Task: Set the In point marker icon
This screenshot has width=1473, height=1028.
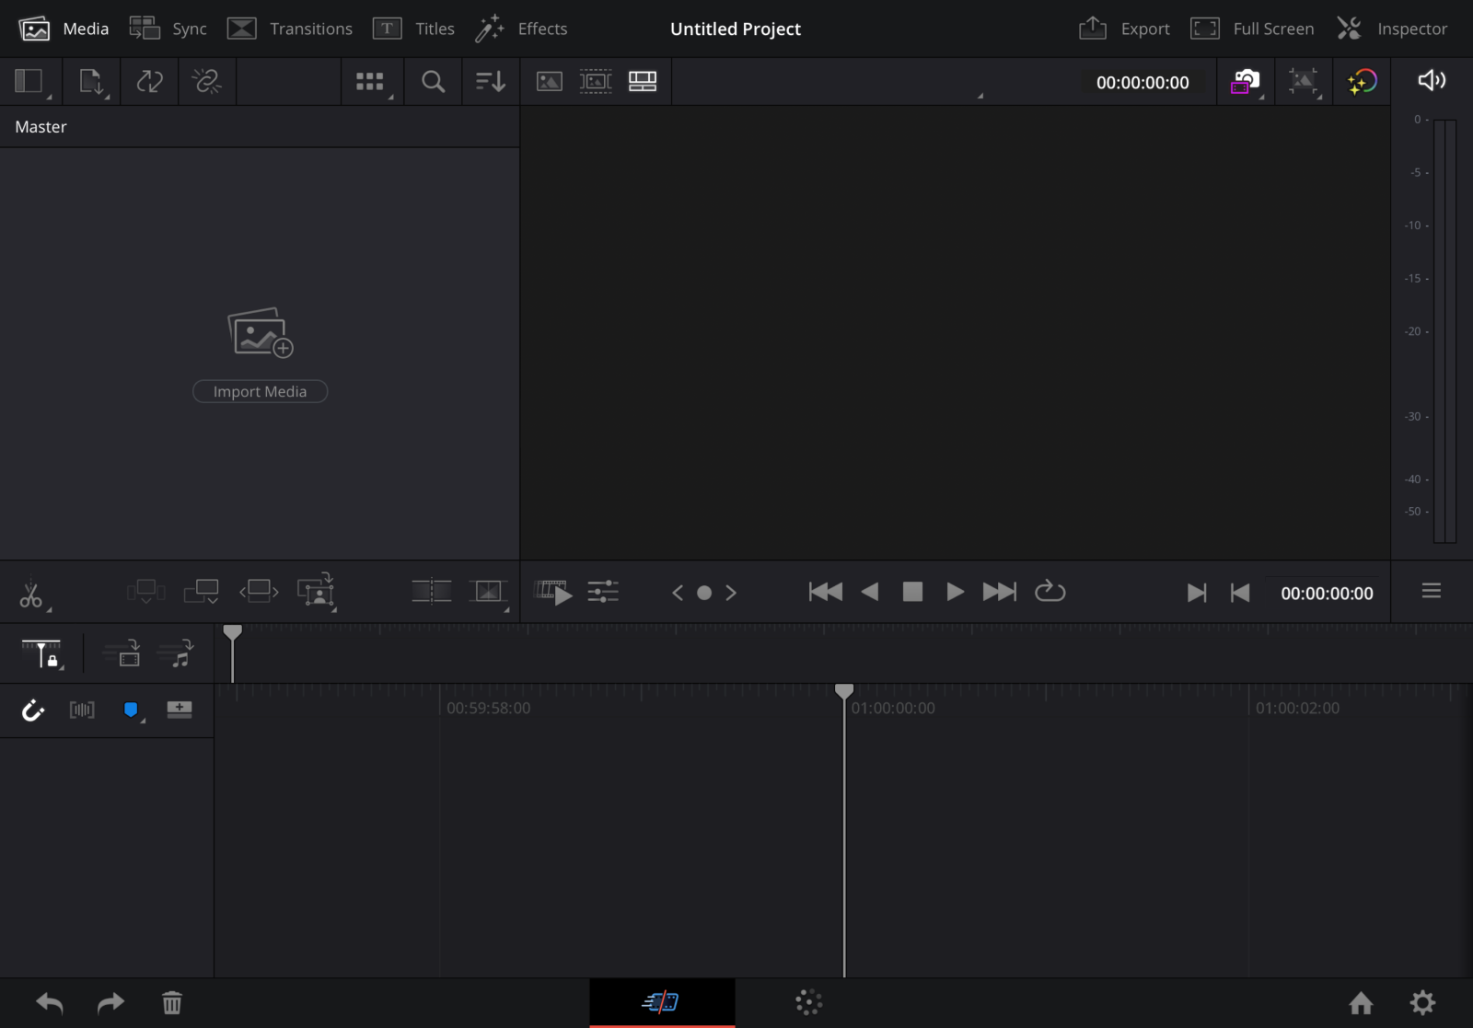Action: click(x=1197, y=593)
